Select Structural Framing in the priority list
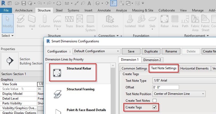The height and width of the screenshot is (114, 216). 78,94
